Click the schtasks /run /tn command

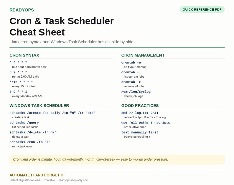coord(30,142)
